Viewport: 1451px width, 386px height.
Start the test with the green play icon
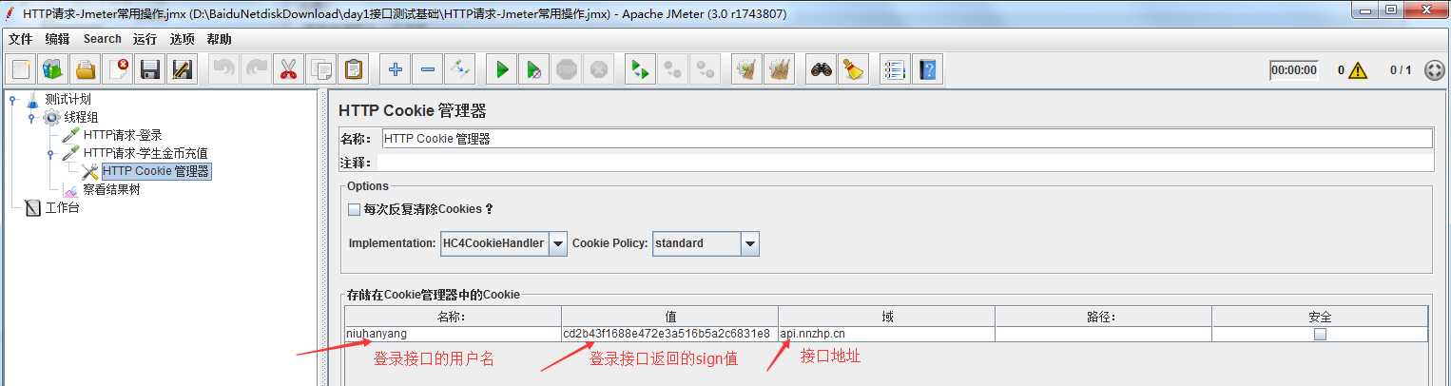502,69
